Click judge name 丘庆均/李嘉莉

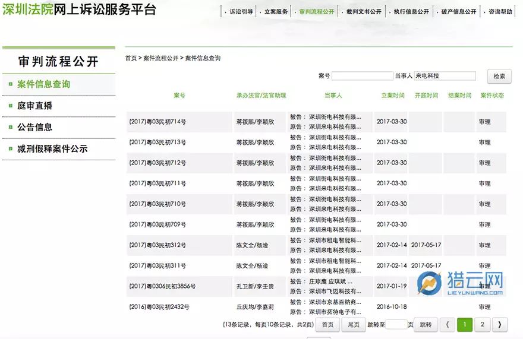(x=255, y=307)
